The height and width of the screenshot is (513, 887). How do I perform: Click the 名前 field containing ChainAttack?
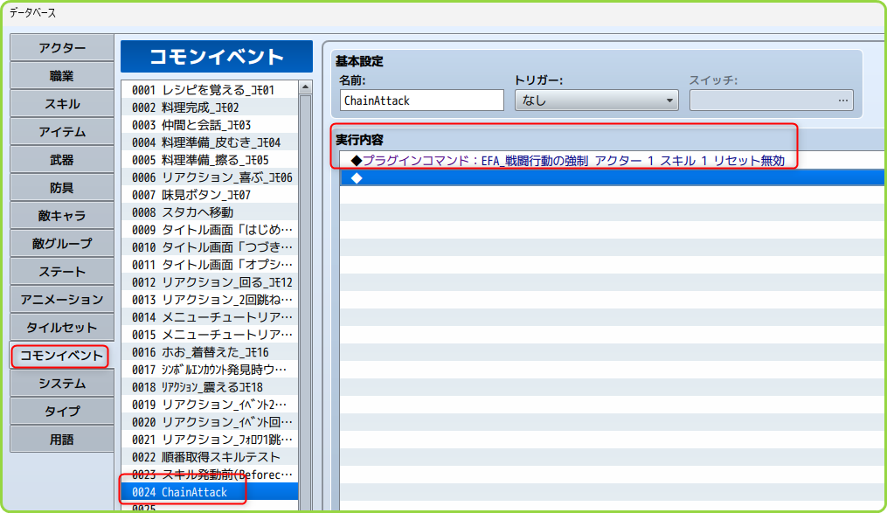[421, 101]
